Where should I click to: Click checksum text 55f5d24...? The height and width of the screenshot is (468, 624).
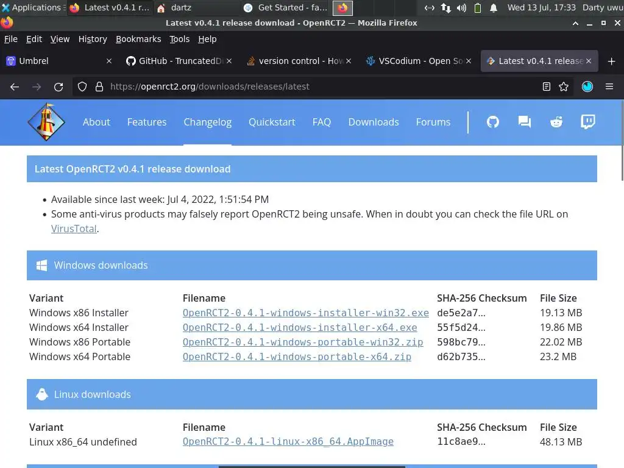click(461, 327)
